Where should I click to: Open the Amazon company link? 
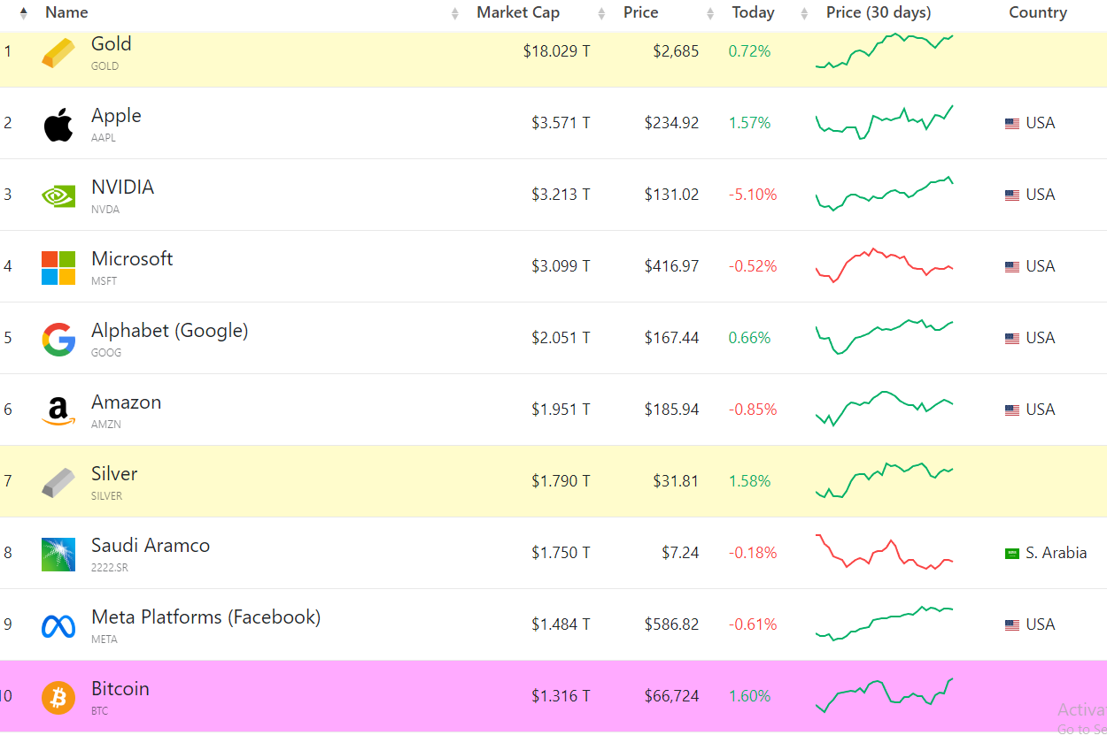pos(127,402)
